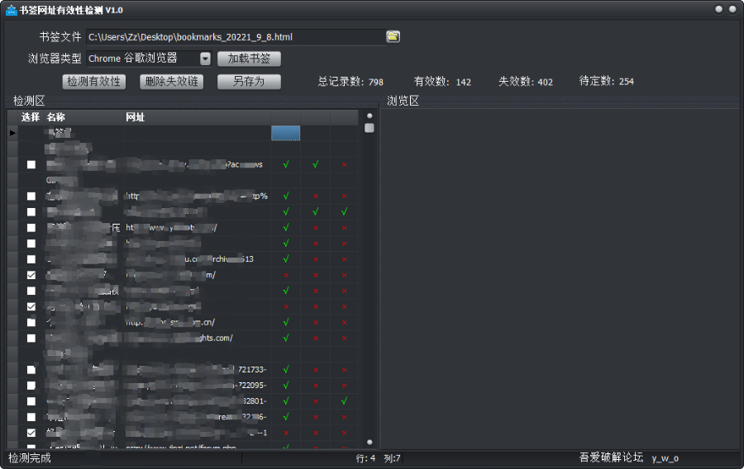Click the 另存为 button
Image resolution: width=744 pixels, height=469 pixels.
pyautogui.click(x=249, y=82)
